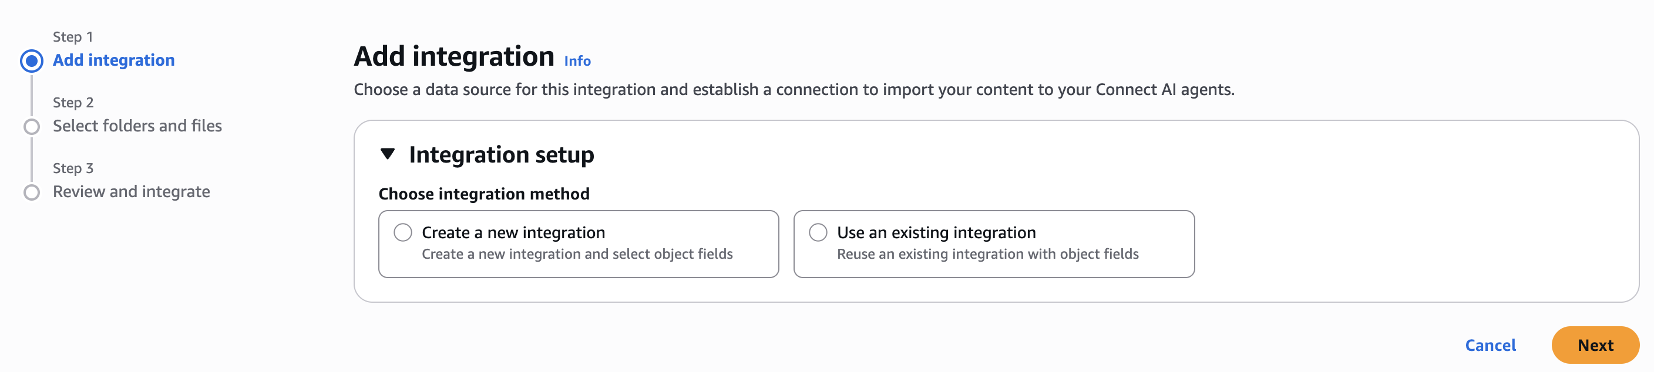Image resolution: width=1654 pixels, height=372 pixels.
Task: Click the Create a new integration label
Action: [513, 233]
